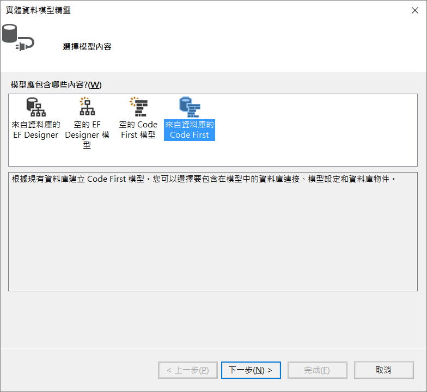Click the '來自資料庫的 EF Designer' label text
427x392 pixels.
click(x=36, y=130)
